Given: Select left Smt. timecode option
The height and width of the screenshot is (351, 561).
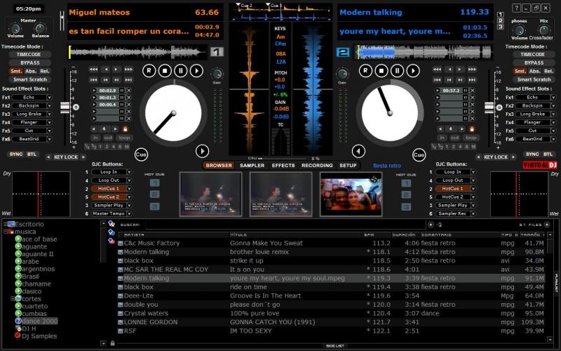Looking at the screenshot, I should pos(15,72).
